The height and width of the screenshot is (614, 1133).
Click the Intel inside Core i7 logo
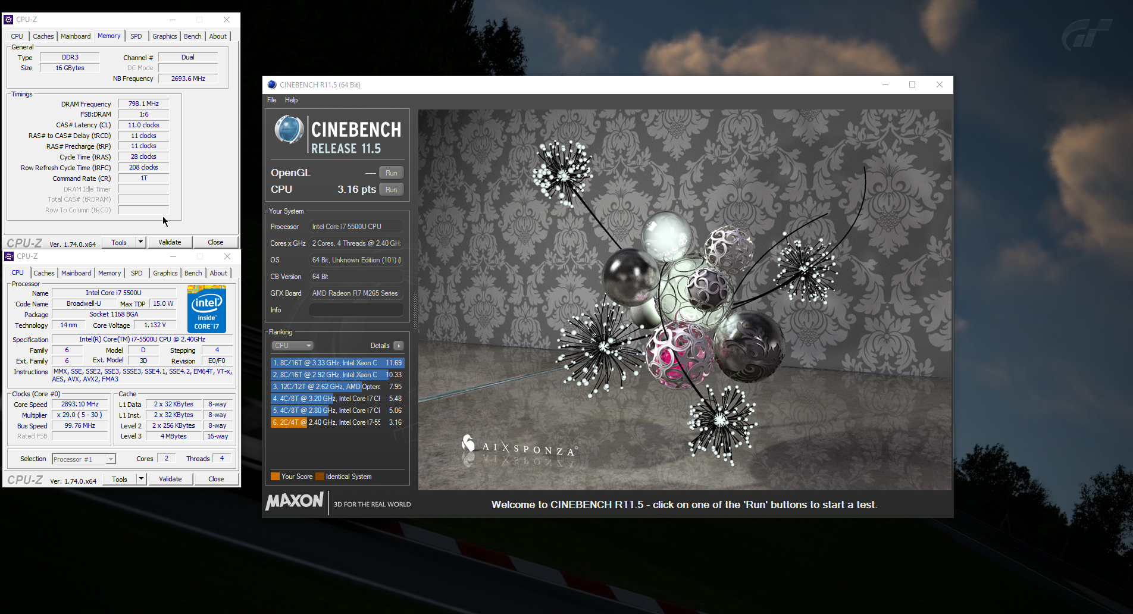coord(206,309)
